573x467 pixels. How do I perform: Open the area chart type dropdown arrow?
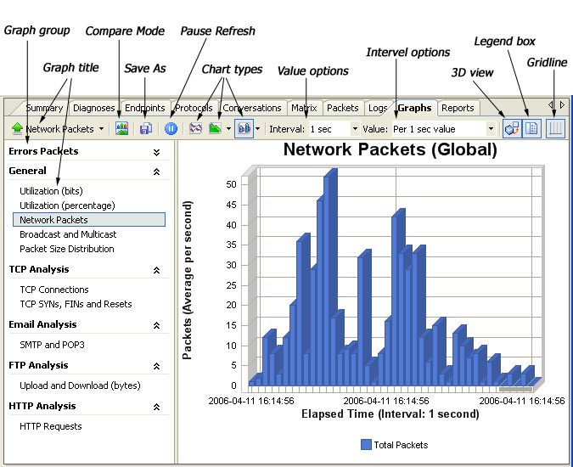click(x=228, y=128)
